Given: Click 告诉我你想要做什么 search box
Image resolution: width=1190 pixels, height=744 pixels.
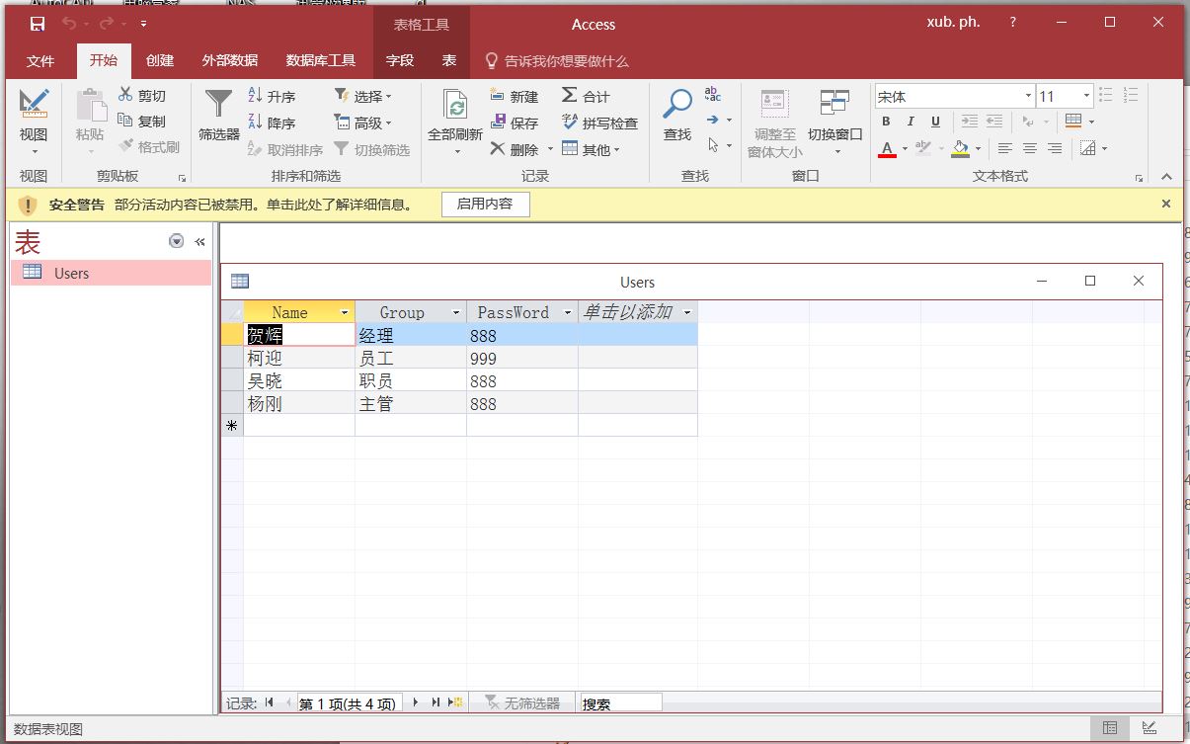Looking at the screenshot, I should 556,61.
